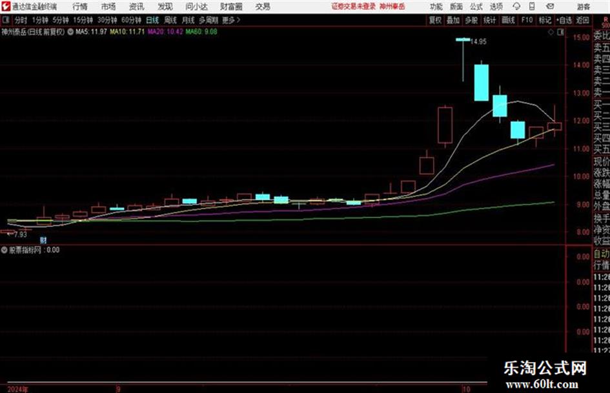Switch to the 分时 period tab
The width and height of the screenshot is (610, 393).
coord(21,20)
